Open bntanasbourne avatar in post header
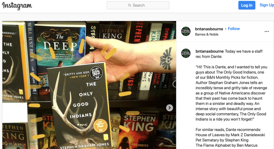 coord(186,32)
